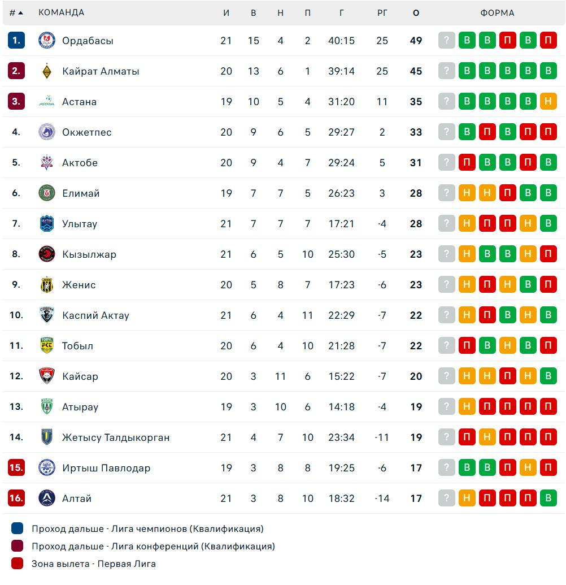Screen dimensions: 566x585
Task: Click the Кызылжар red-black crest
Action: click(47, 254)
